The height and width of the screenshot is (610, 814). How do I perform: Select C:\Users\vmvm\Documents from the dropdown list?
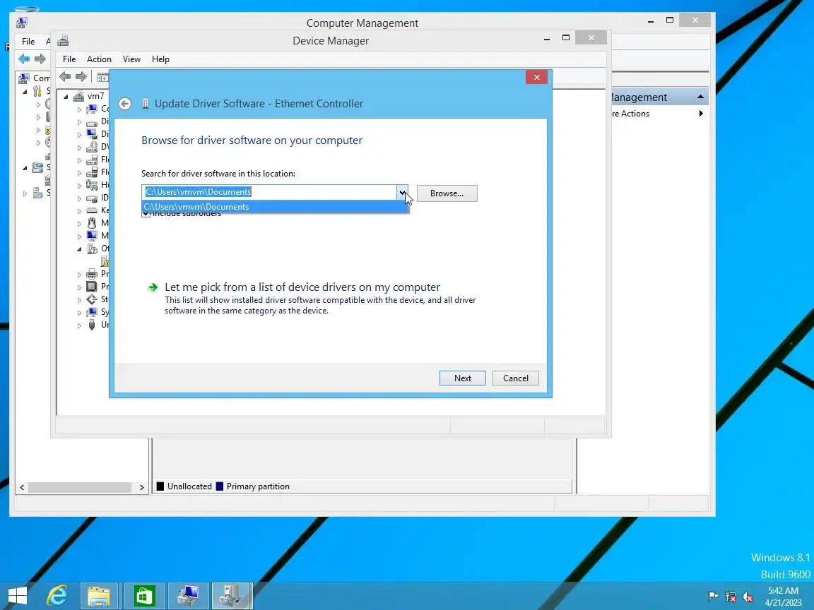[275, 207]
